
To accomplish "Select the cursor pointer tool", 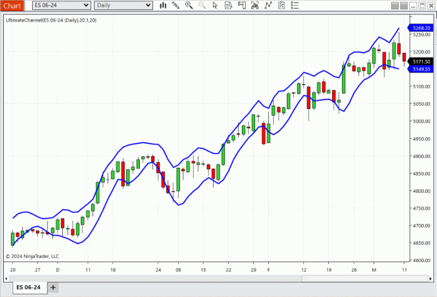I will click(215, 5).
